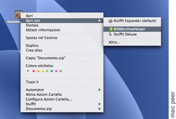Select the StuffIt menu entry text

pyautogui.click(x=31, y=104)
